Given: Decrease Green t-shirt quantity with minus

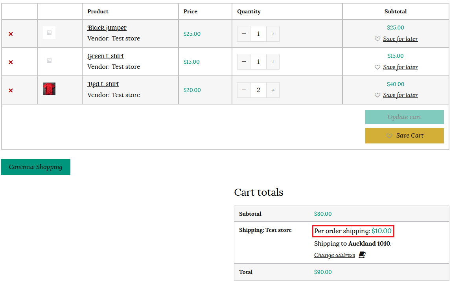Looking at the screenshot, I should coord(244,62).
